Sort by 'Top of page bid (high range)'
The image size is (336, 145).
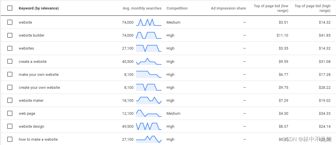(312, 8)
